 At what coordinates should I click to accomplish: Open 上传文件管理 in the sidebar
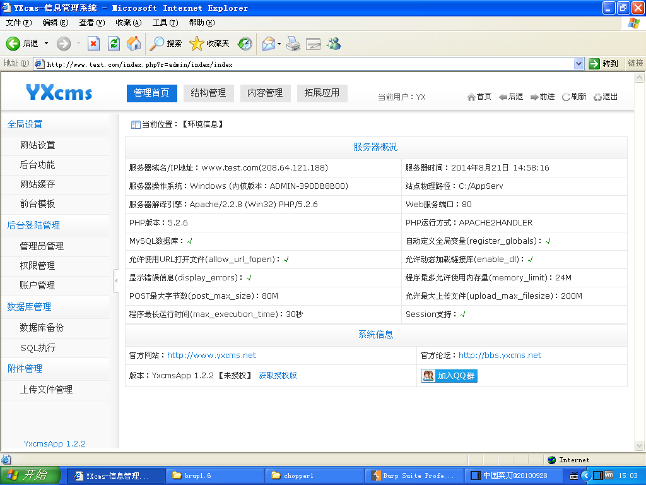(46, 390)
